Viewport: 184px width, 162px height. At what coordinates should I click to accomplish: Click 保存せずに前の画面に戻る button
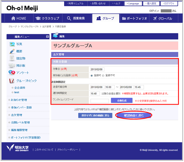coord(95,115)
